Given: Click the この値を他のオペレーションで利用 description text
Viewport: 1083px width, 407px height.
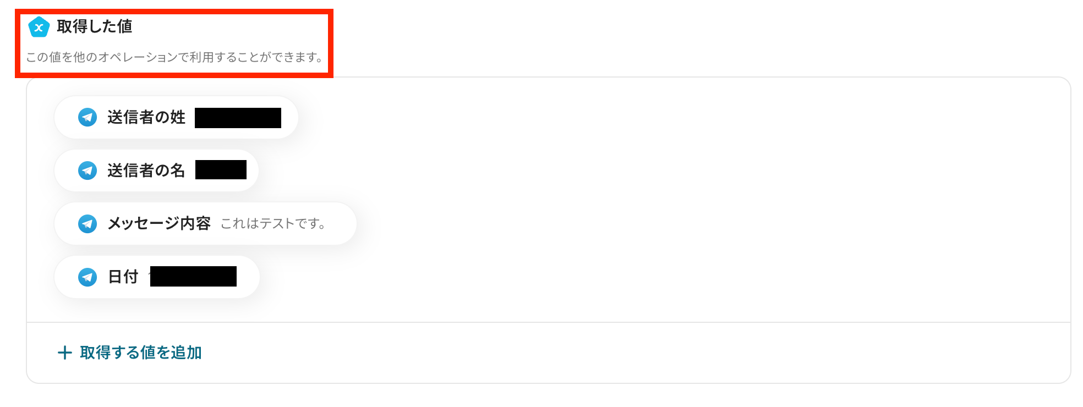Looking at the screenshot, I should pos(174,57).
